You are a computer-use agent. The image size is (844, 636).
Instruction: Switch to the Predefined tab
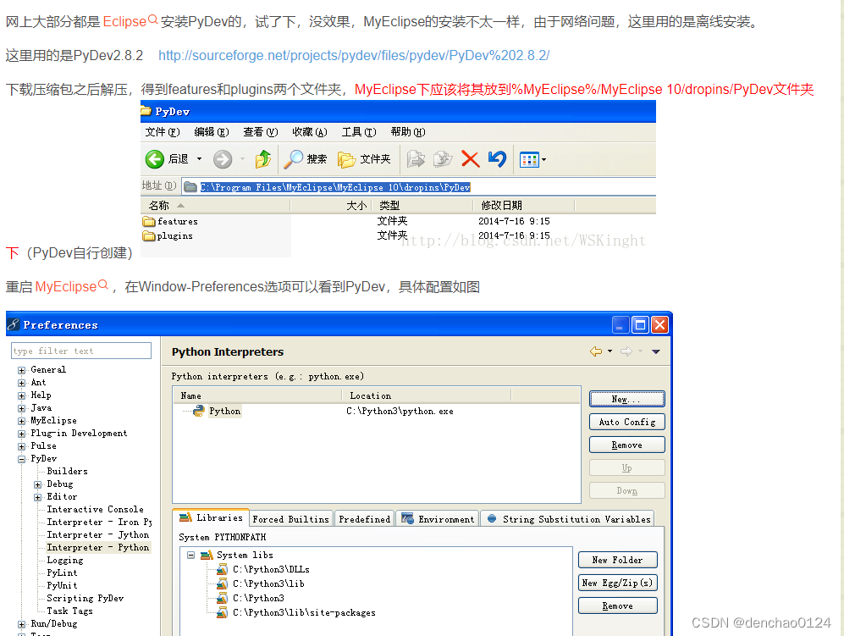tap(364, 519)
